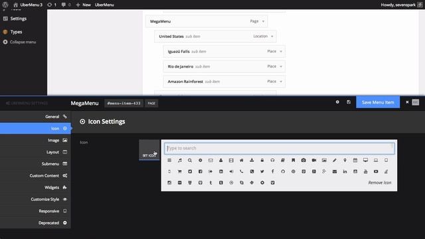Pick the laptop icon

[x=376, y=161]
